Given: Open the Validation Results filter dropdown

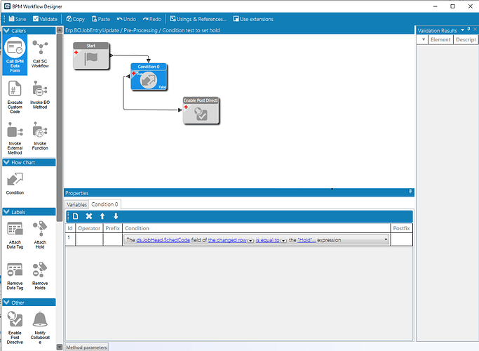Looking at the screenshot, I should (424, 39).
